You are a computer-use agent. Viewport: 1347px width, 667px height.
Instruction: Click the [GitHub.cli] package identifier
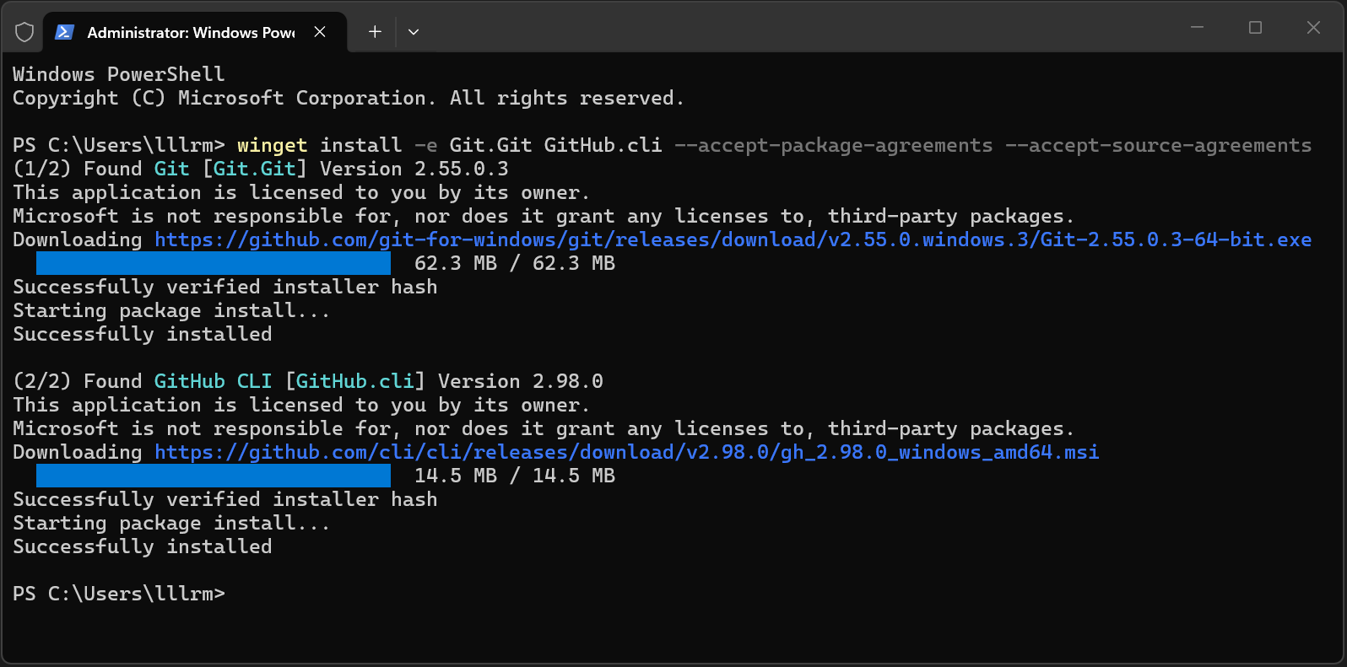tap(354, 381)
